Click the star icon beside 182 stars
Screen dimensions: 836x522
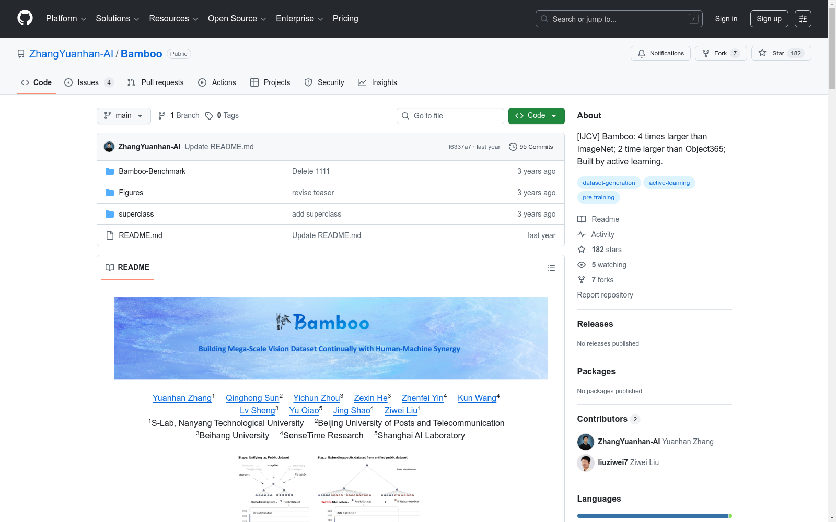(582, 250)
